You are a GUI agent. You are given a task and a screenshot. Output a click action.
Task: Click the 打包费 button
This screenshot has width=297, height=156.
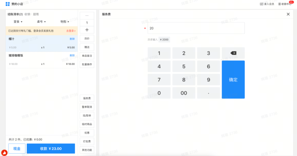pos(87,141)
